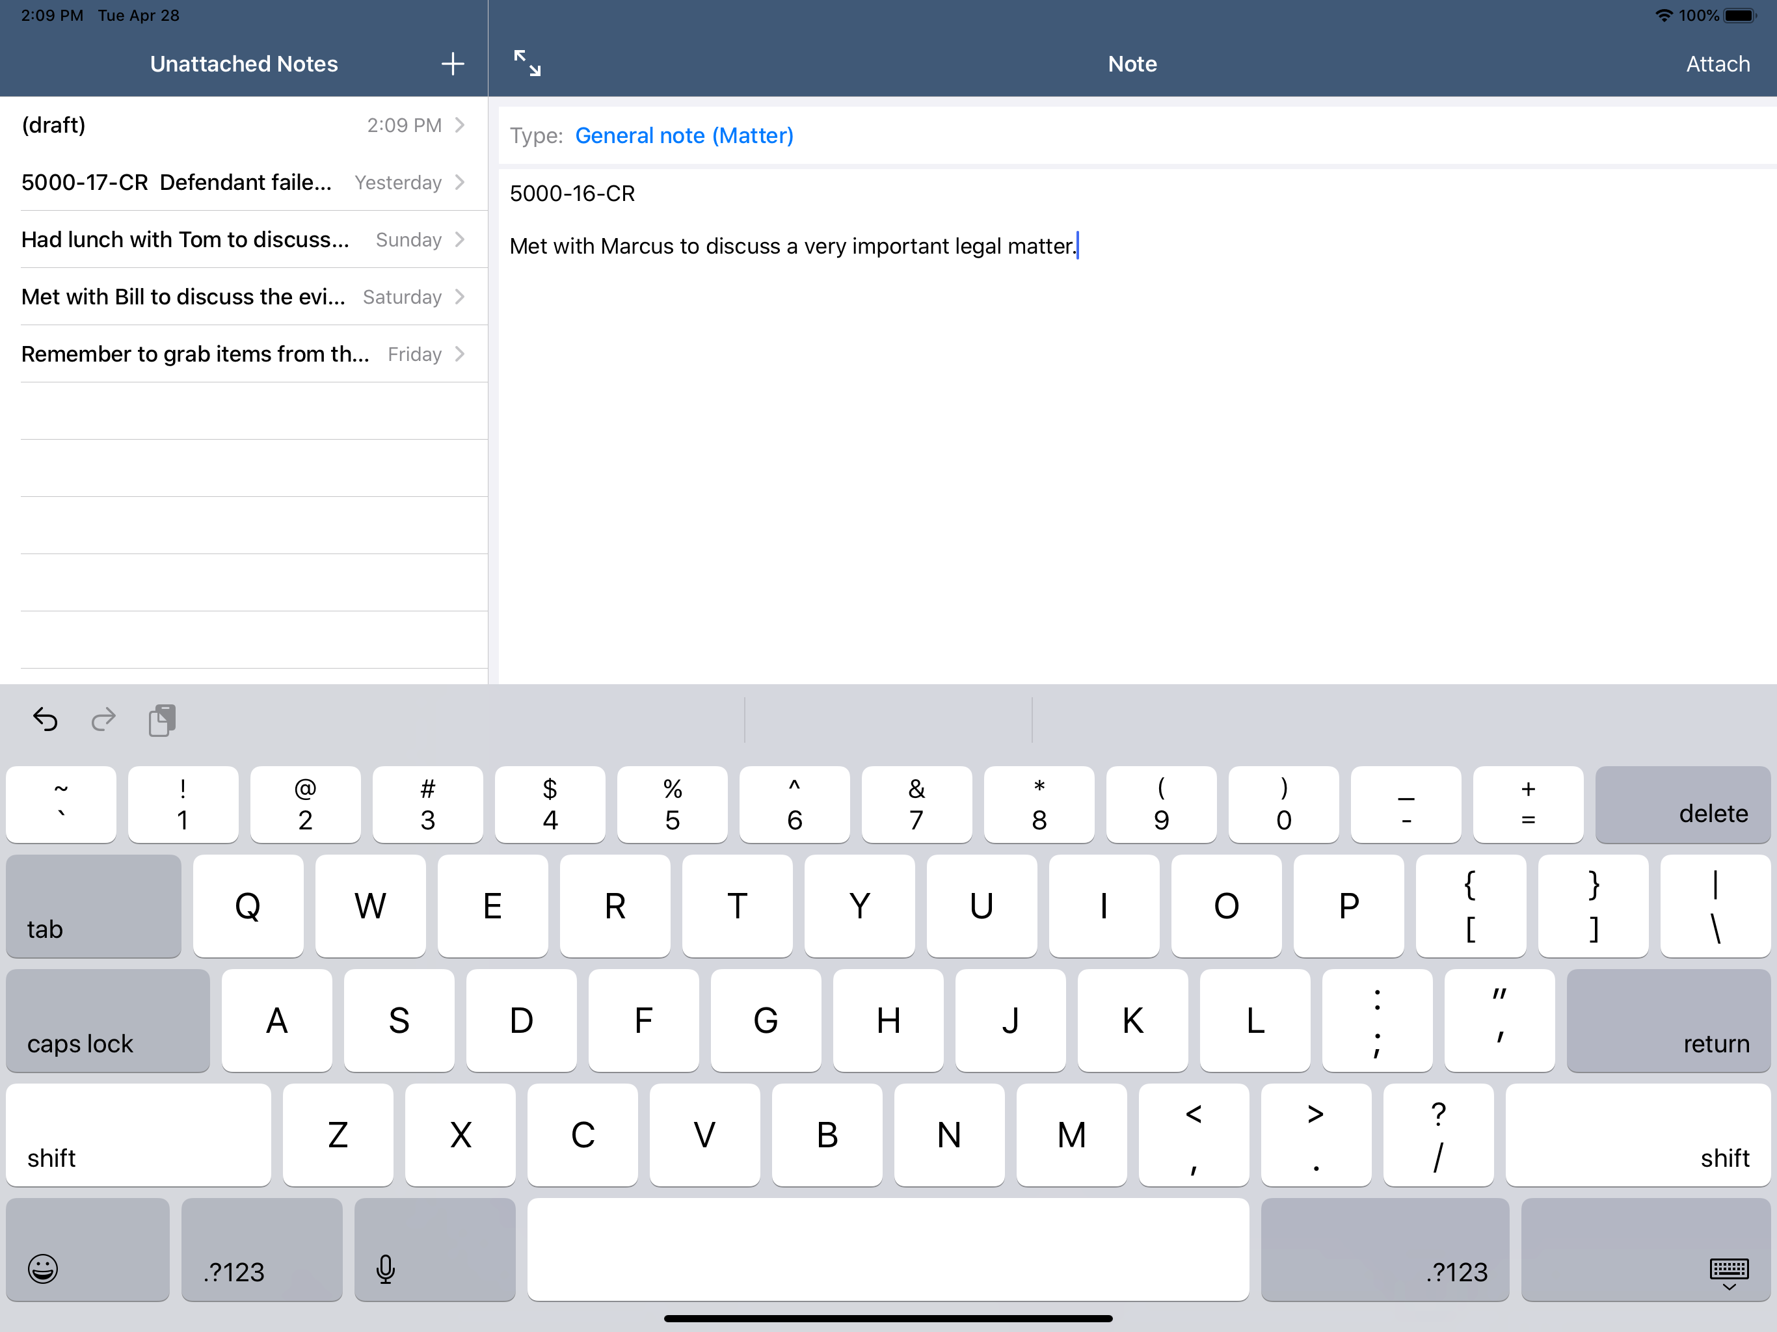Tap the number 0 key
Screen dimensions: 1777x1332
(1284, 804)
